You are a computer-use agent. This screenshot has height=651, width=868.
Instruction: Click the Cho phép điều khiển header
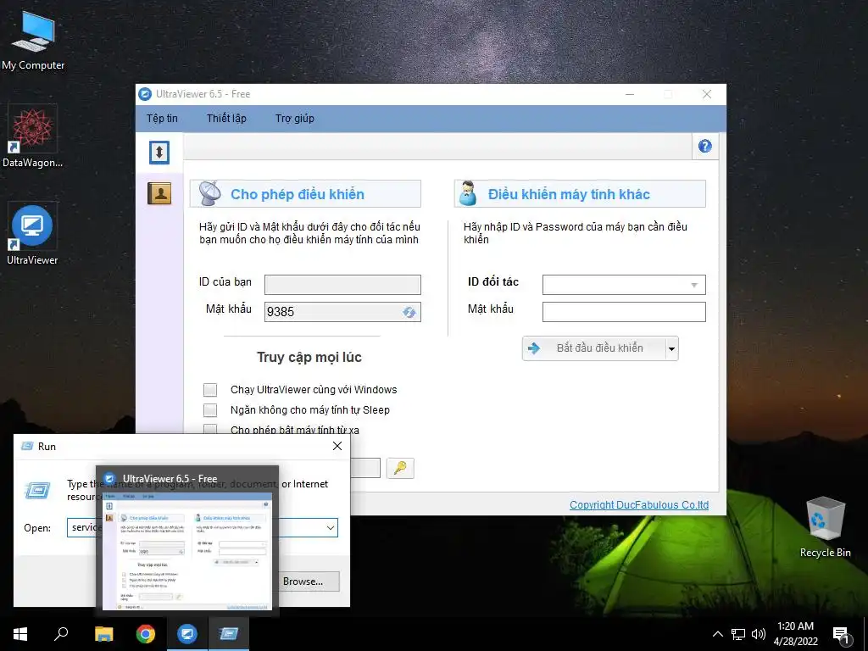tap(305, 194)
